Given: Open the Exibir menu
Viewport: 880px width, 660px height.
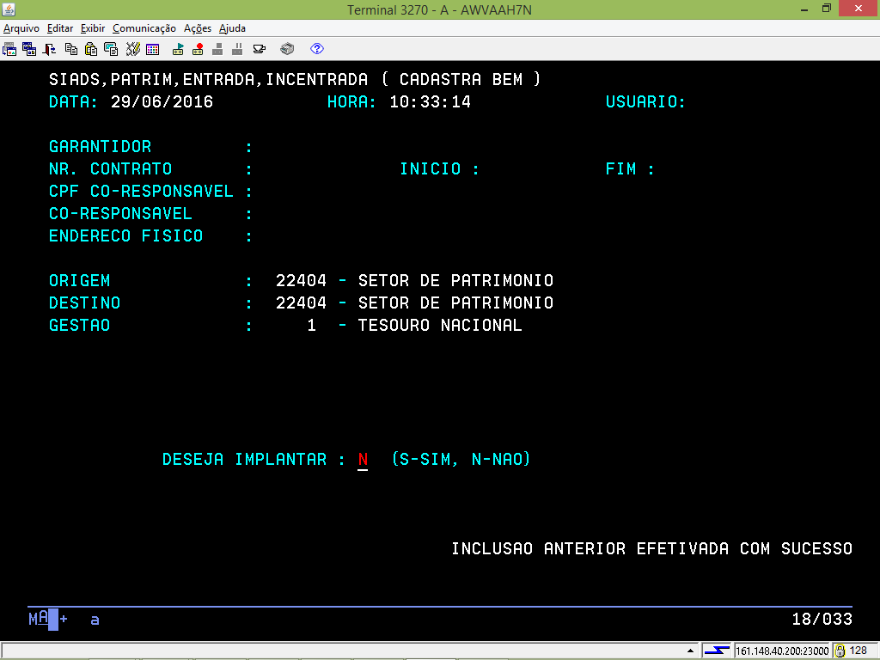Looking at the screenshot, I should tap(93, 28).
